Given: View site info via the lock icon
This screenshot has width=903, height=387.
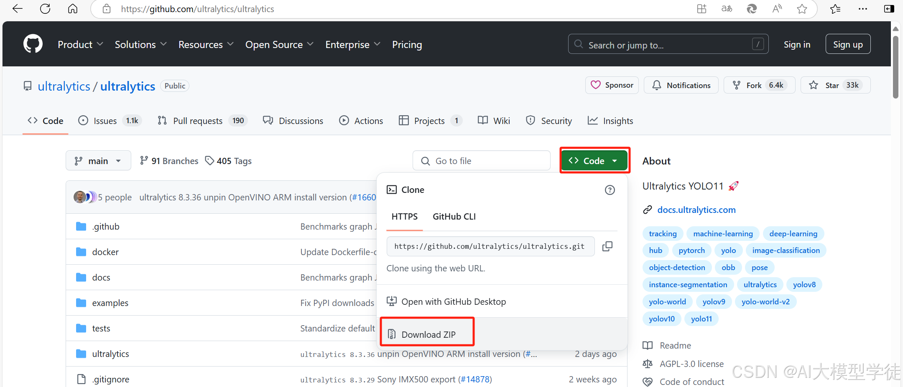Looking at the screenshot, I should click(x=107, y=9).
